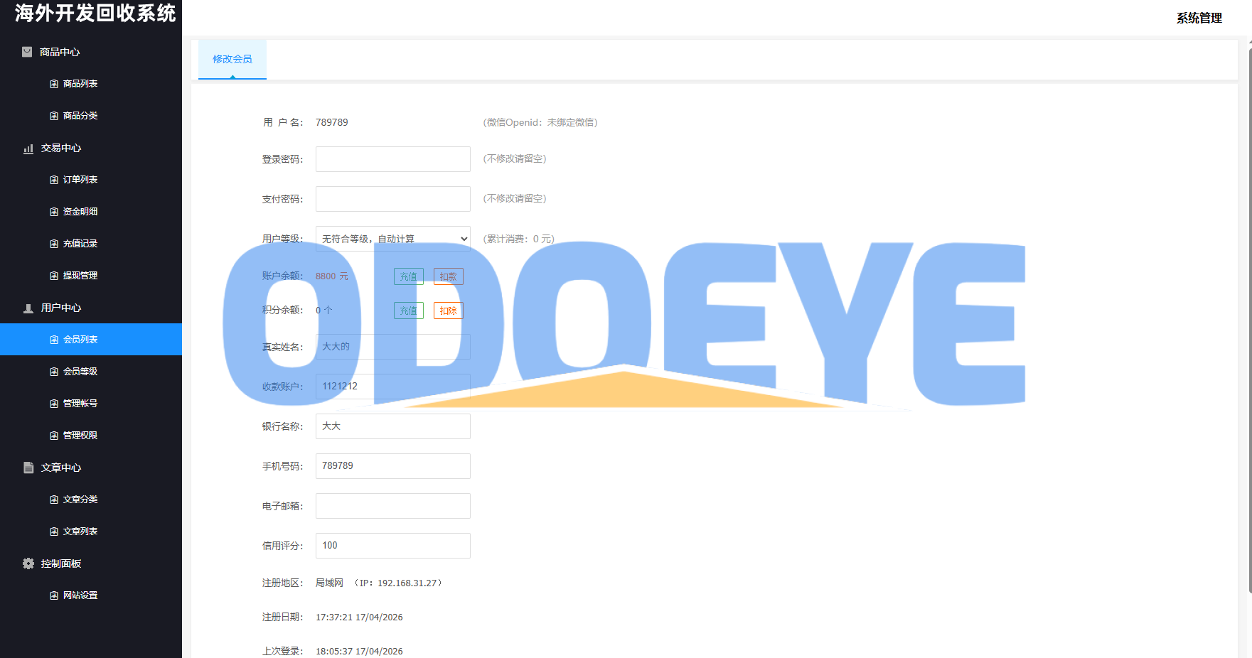Switch to the 修改会员 tab

(232, 59)
